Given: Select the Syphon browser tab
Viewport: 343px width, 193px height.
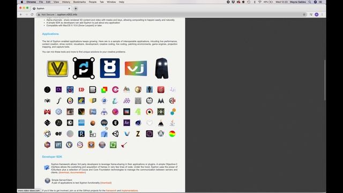Looking at the screenshot, I should (x=51, y=9).
